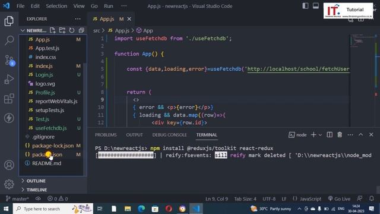
Task: Open App.test.js in Explorer
Action: [x=47, y=48]
